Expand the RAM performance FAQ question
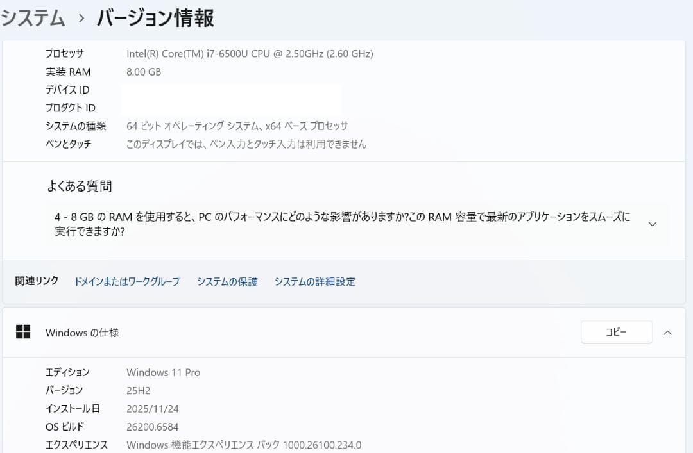 click(x=321, y=223)
